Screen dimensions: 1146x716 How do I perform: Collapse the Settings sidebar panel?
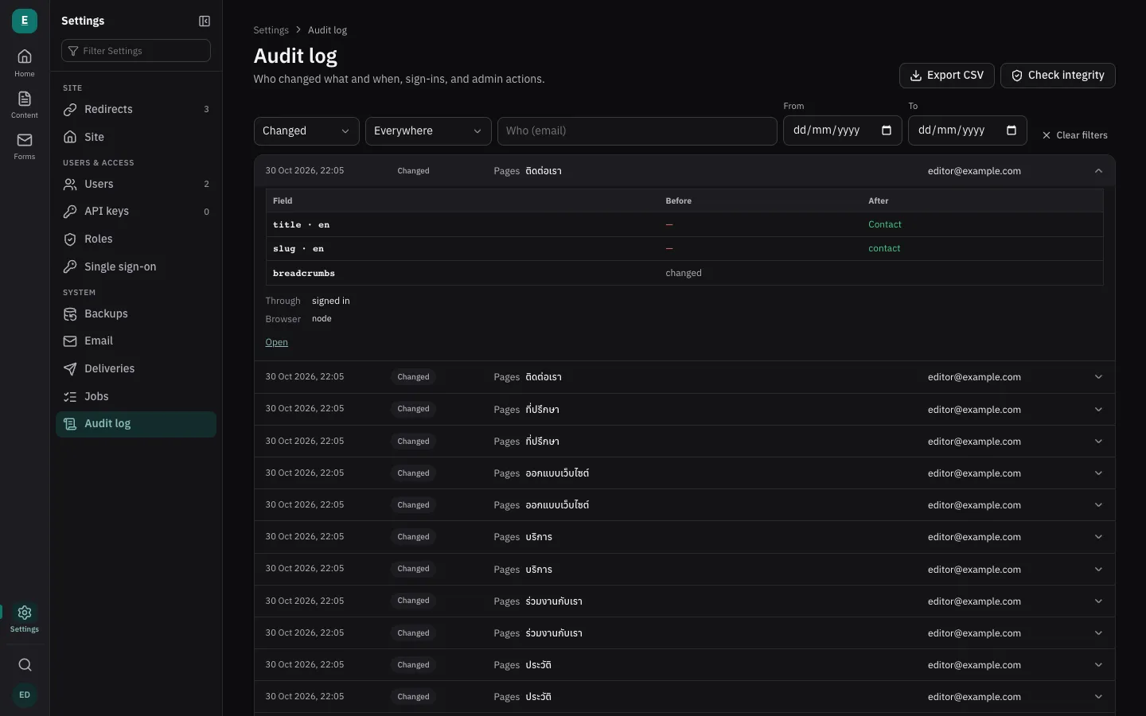pos(205,21)
